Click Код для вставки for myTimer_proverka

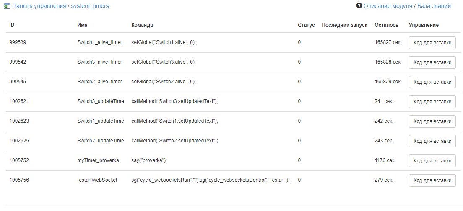432,160
